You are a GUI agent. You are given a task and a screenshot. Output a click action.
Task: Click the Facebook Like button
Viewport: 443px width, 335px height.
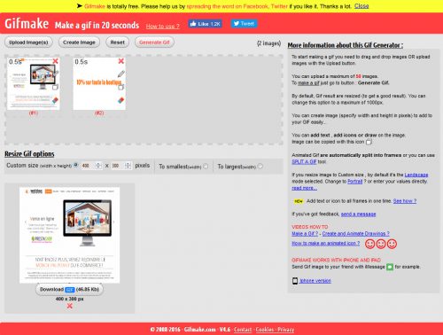[x=206, y=24]
